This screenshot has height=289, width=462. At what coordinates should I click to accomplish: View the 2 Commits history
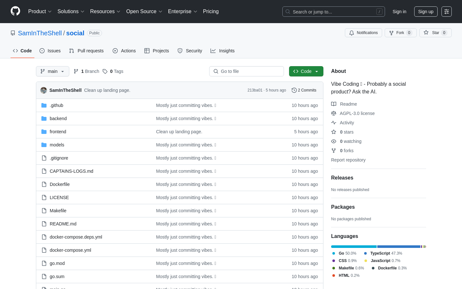click(304, 90)
